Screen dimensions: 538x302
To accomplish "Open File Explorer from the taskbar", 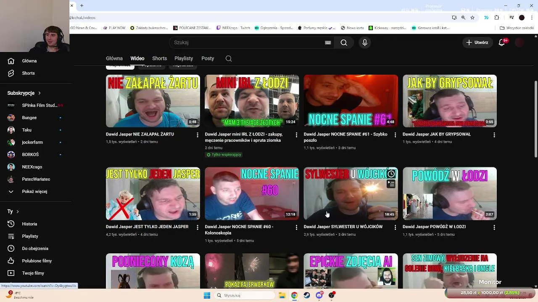I will coord(282,295).
